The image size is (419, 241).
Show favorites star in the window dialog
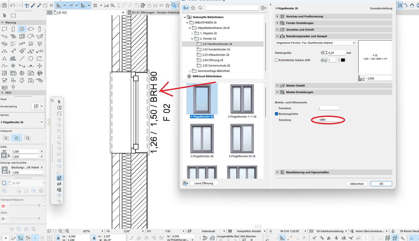coord(193,8)
